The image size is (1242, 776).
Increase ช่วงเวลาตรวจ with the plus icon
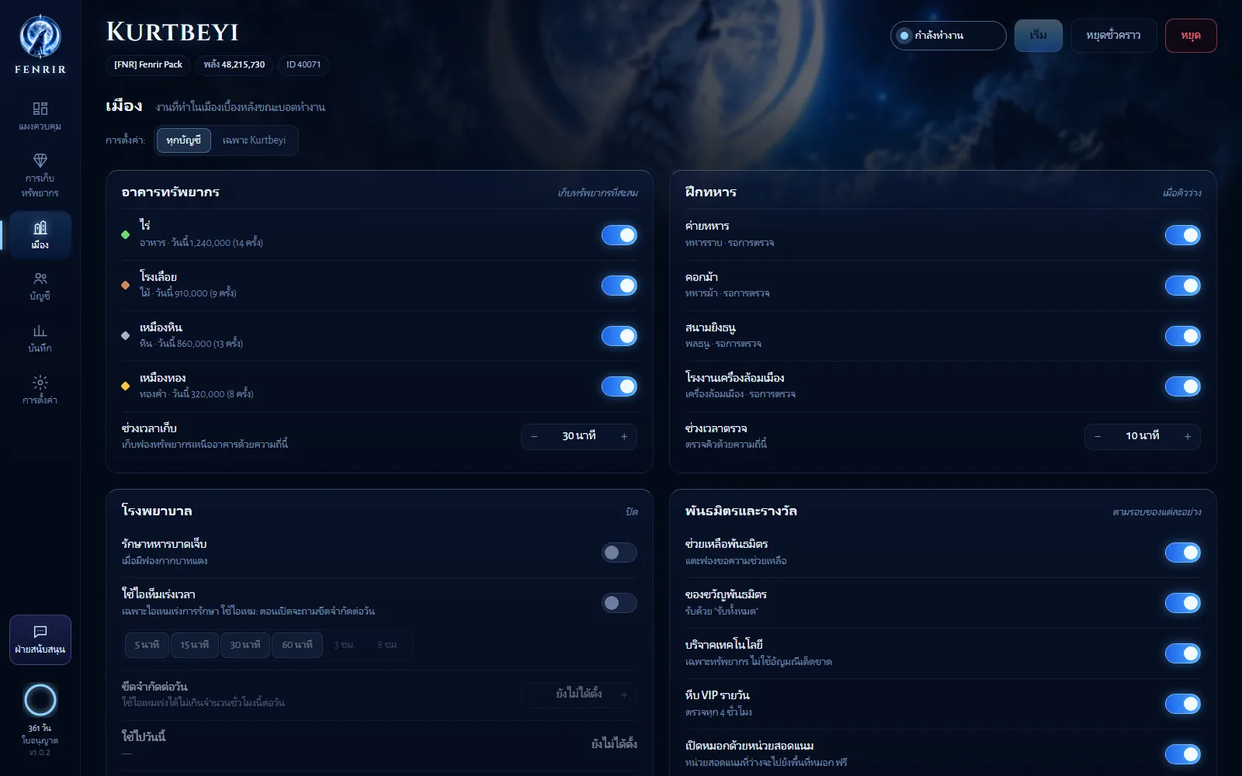click(x=1188, y=437)
